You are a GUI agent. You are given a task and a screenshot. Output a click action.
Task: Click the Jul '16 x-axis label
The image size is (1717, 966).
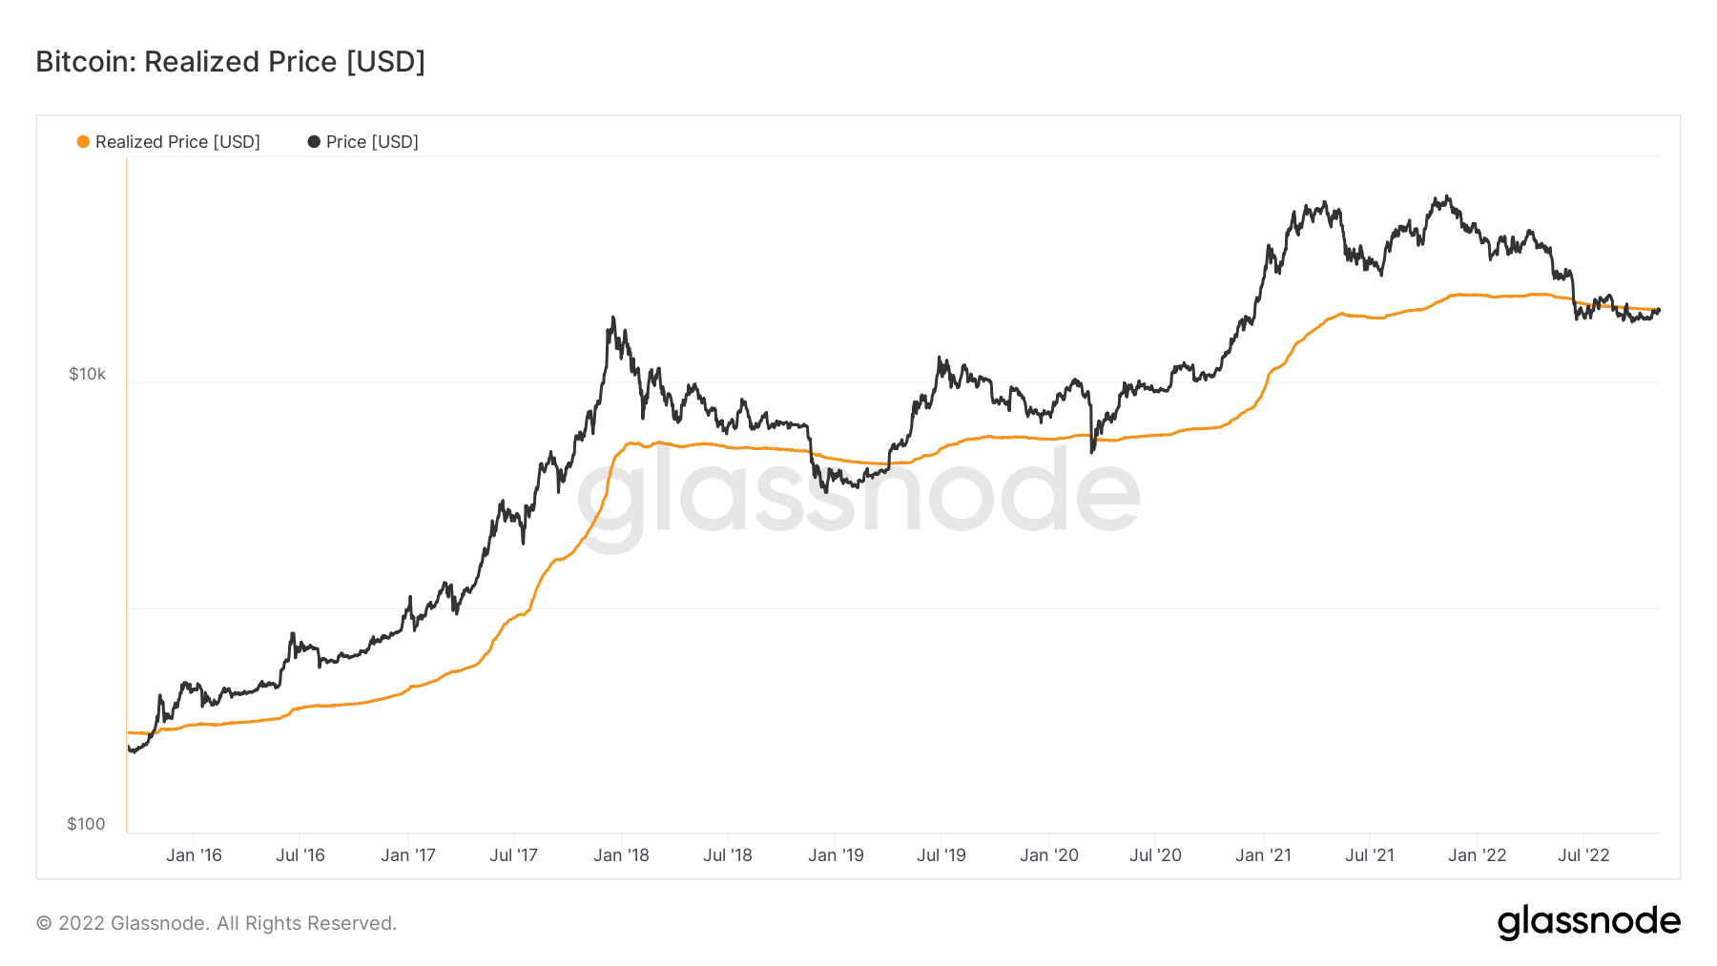click(300, 855)
